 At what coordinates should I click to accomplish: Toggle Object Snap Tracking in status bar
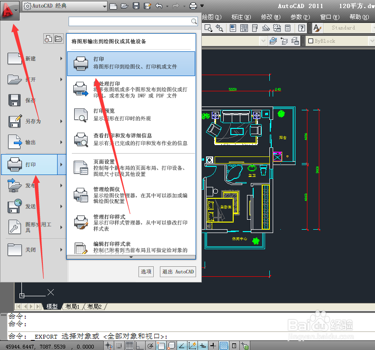pos(182,345)
